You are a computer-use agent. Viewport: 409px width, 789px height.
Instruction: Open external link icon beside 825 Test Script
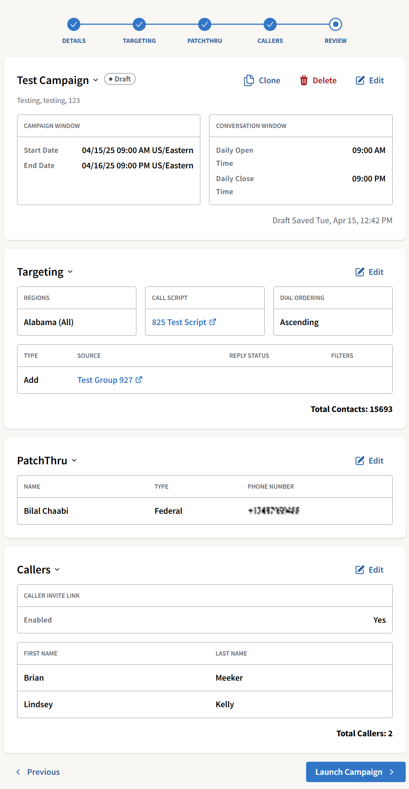[x=213, y=322]
